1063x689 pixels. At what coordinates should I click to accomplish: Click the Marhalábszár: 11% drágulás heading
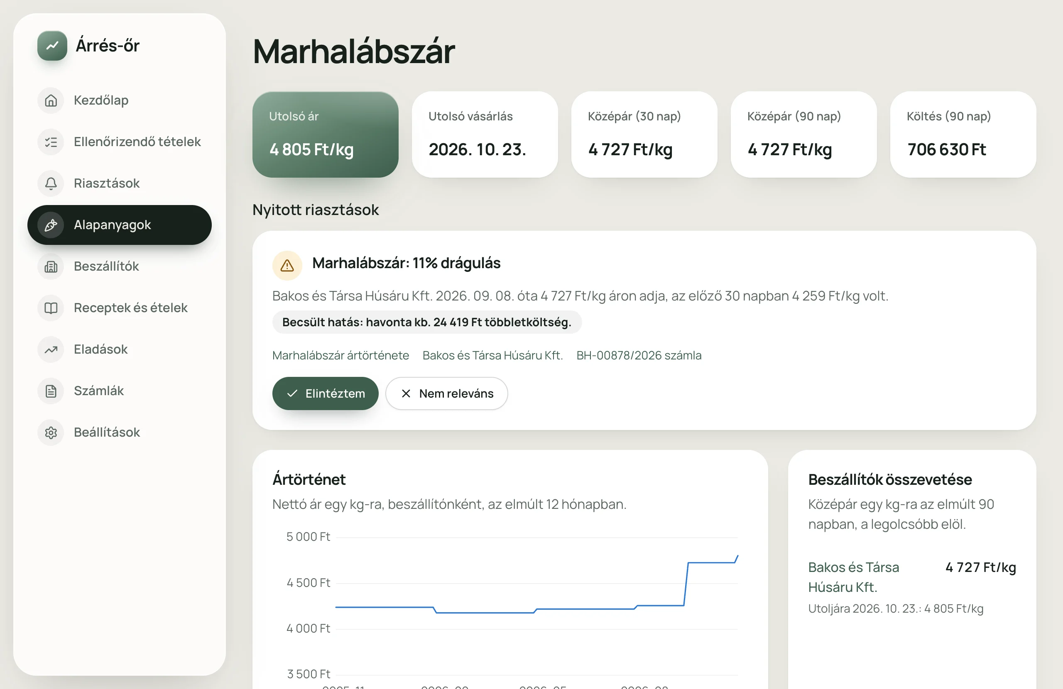tap(406, 264)
